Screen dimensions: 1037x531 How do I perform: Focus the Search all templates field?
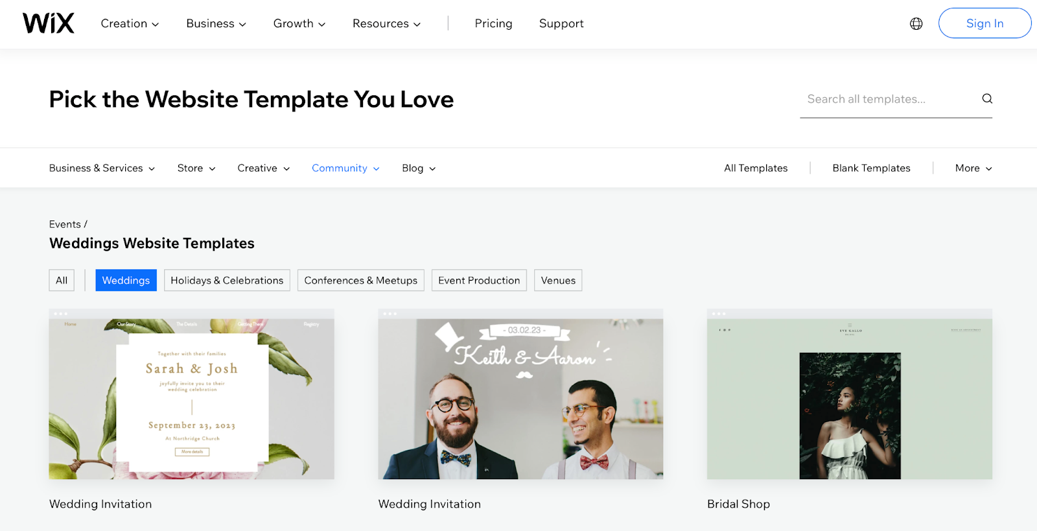pyautogui.click(x=888, y=99)
